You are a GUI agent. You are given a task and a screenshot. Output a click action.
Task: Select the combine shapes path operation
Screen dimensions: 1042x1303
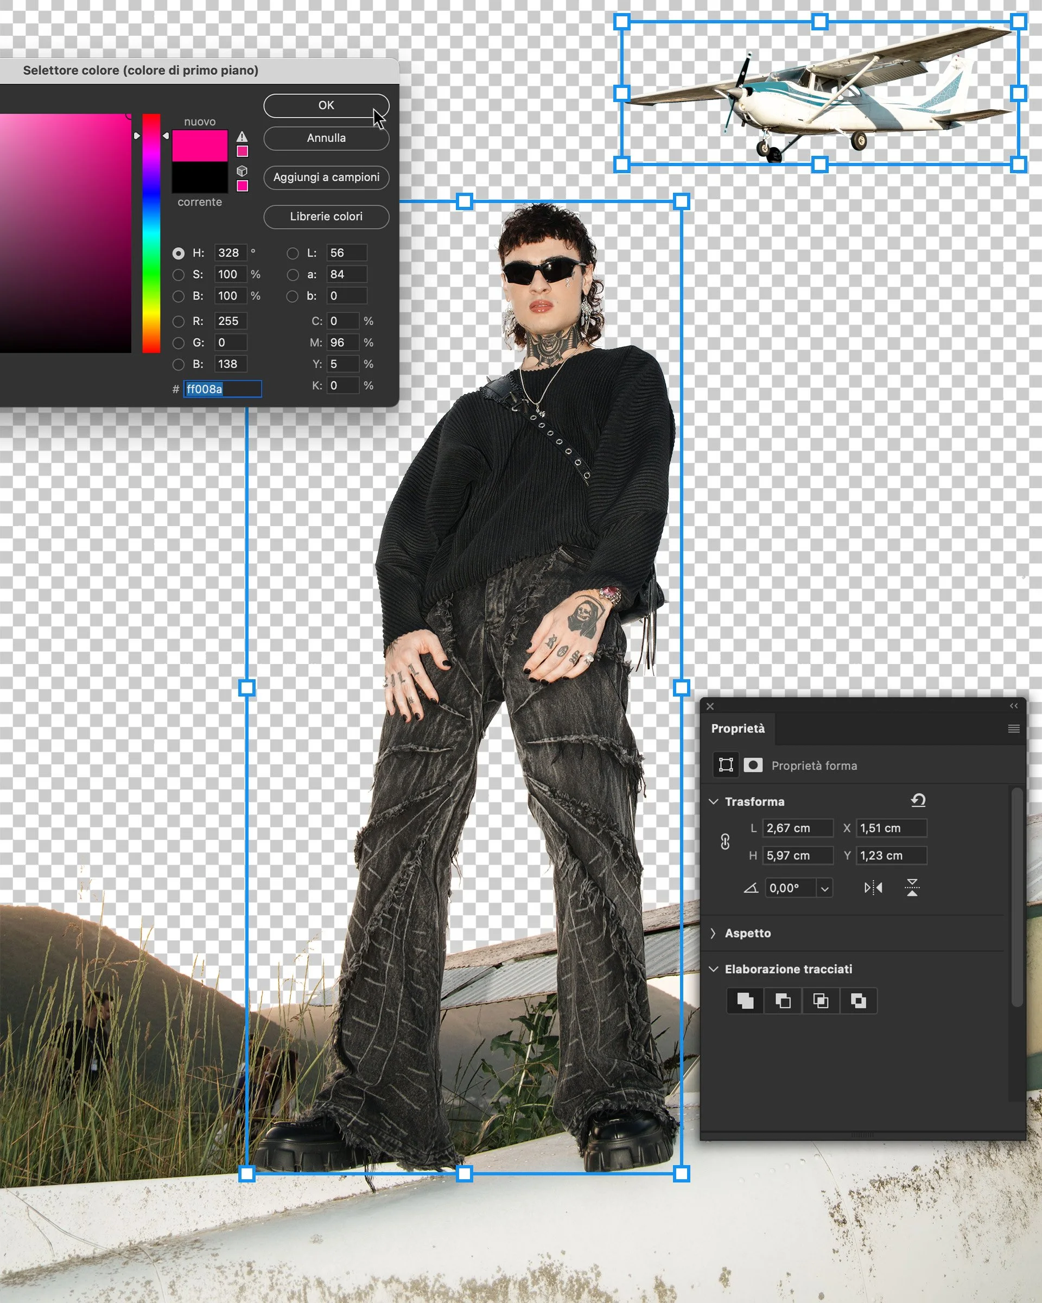coord(745,1002)
